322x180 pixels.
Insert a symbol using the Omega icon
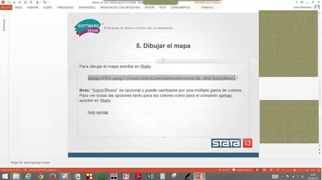tap(25, 2)
